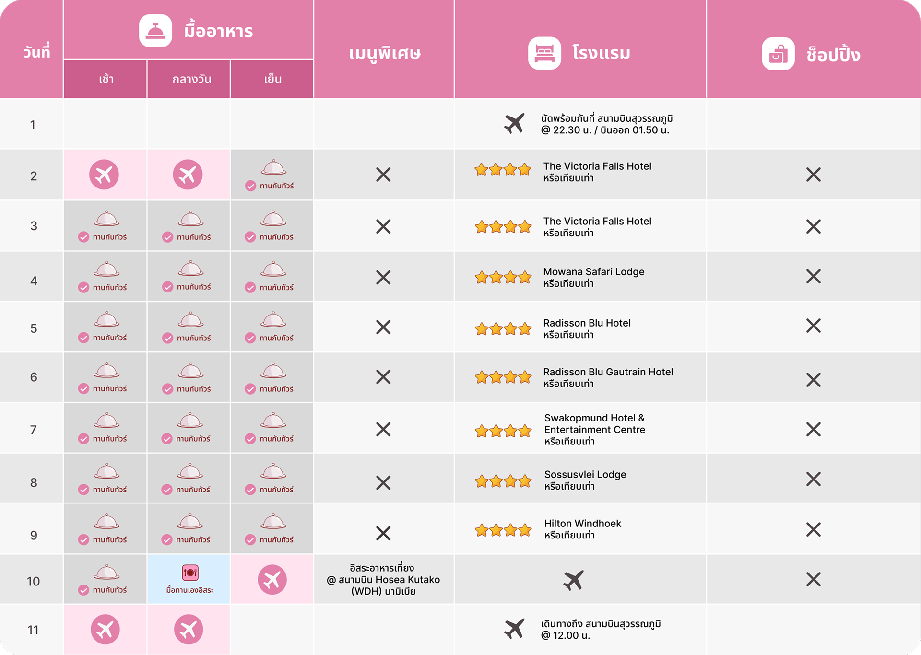Click day 11 lunch pink airplane icon
Screen dimensions: 921x655
tap(189, 630)
